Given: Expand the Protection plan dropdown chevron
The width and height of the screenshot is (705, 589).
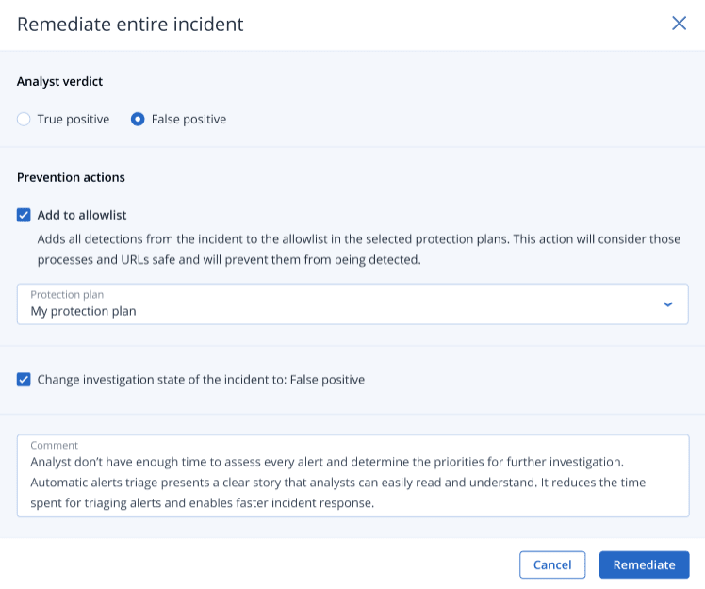Looking at the screenshot, I should coord(667,304).
